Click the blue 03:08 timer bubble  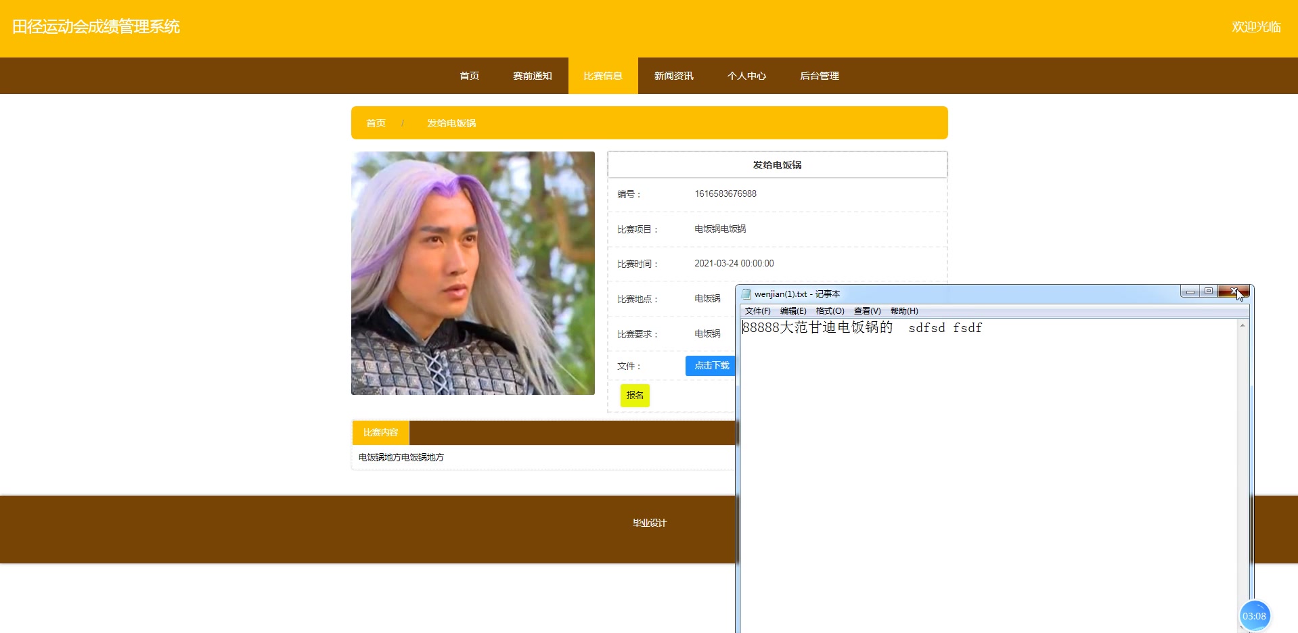[1254, 616]
